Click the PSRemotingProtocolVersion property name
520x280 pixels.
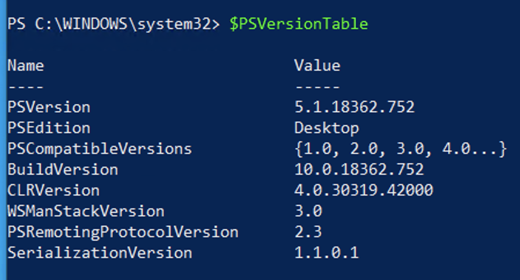(123, 232)
